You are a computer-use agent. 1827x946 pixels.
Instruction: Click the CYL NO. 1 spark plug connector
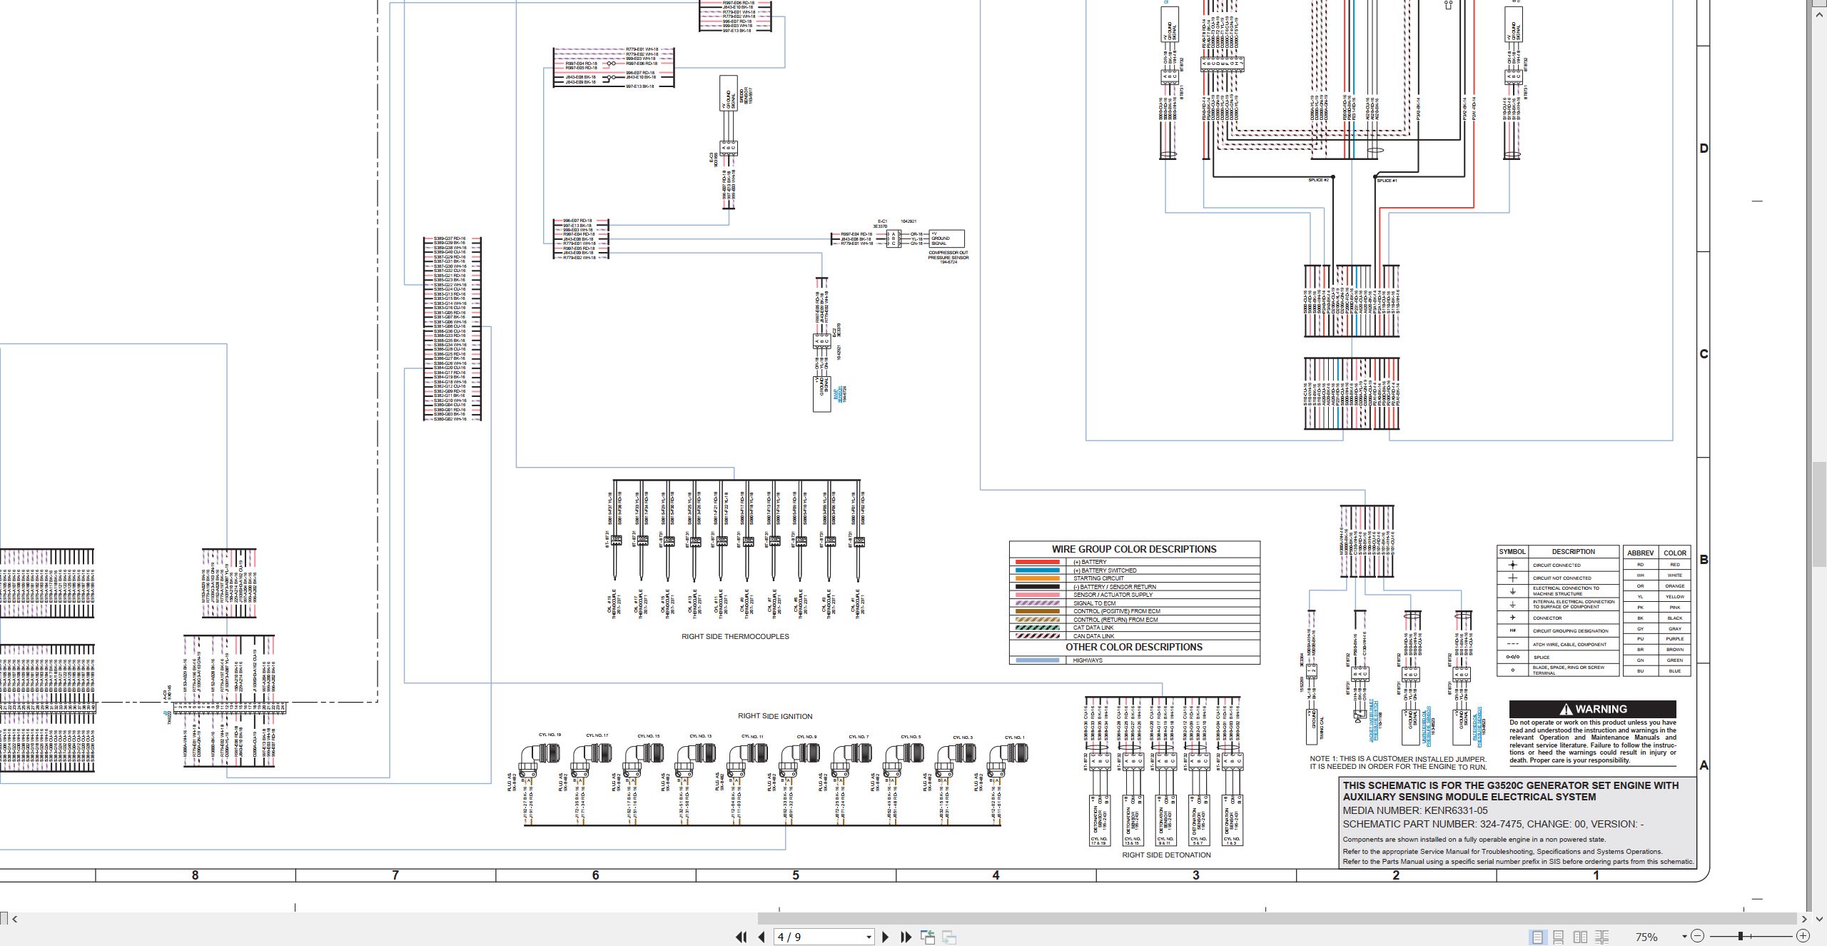(x=1008, y=761)
